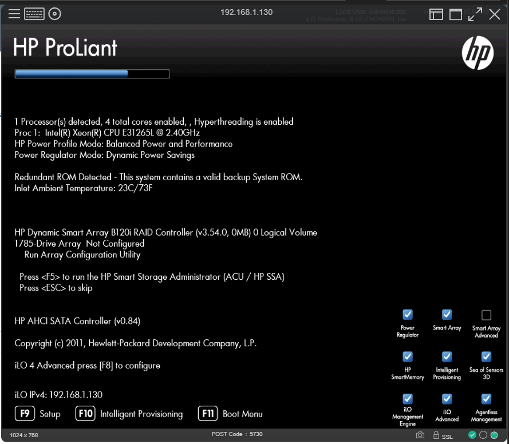Toggle the Agentless Management checkbox
This screenshot has width=509, height=444.
[x=486, y=398]
